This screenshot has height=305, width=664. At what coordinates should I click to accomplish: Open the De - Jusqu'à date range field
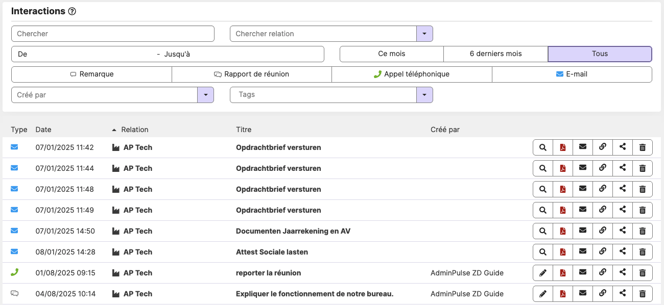168,54
